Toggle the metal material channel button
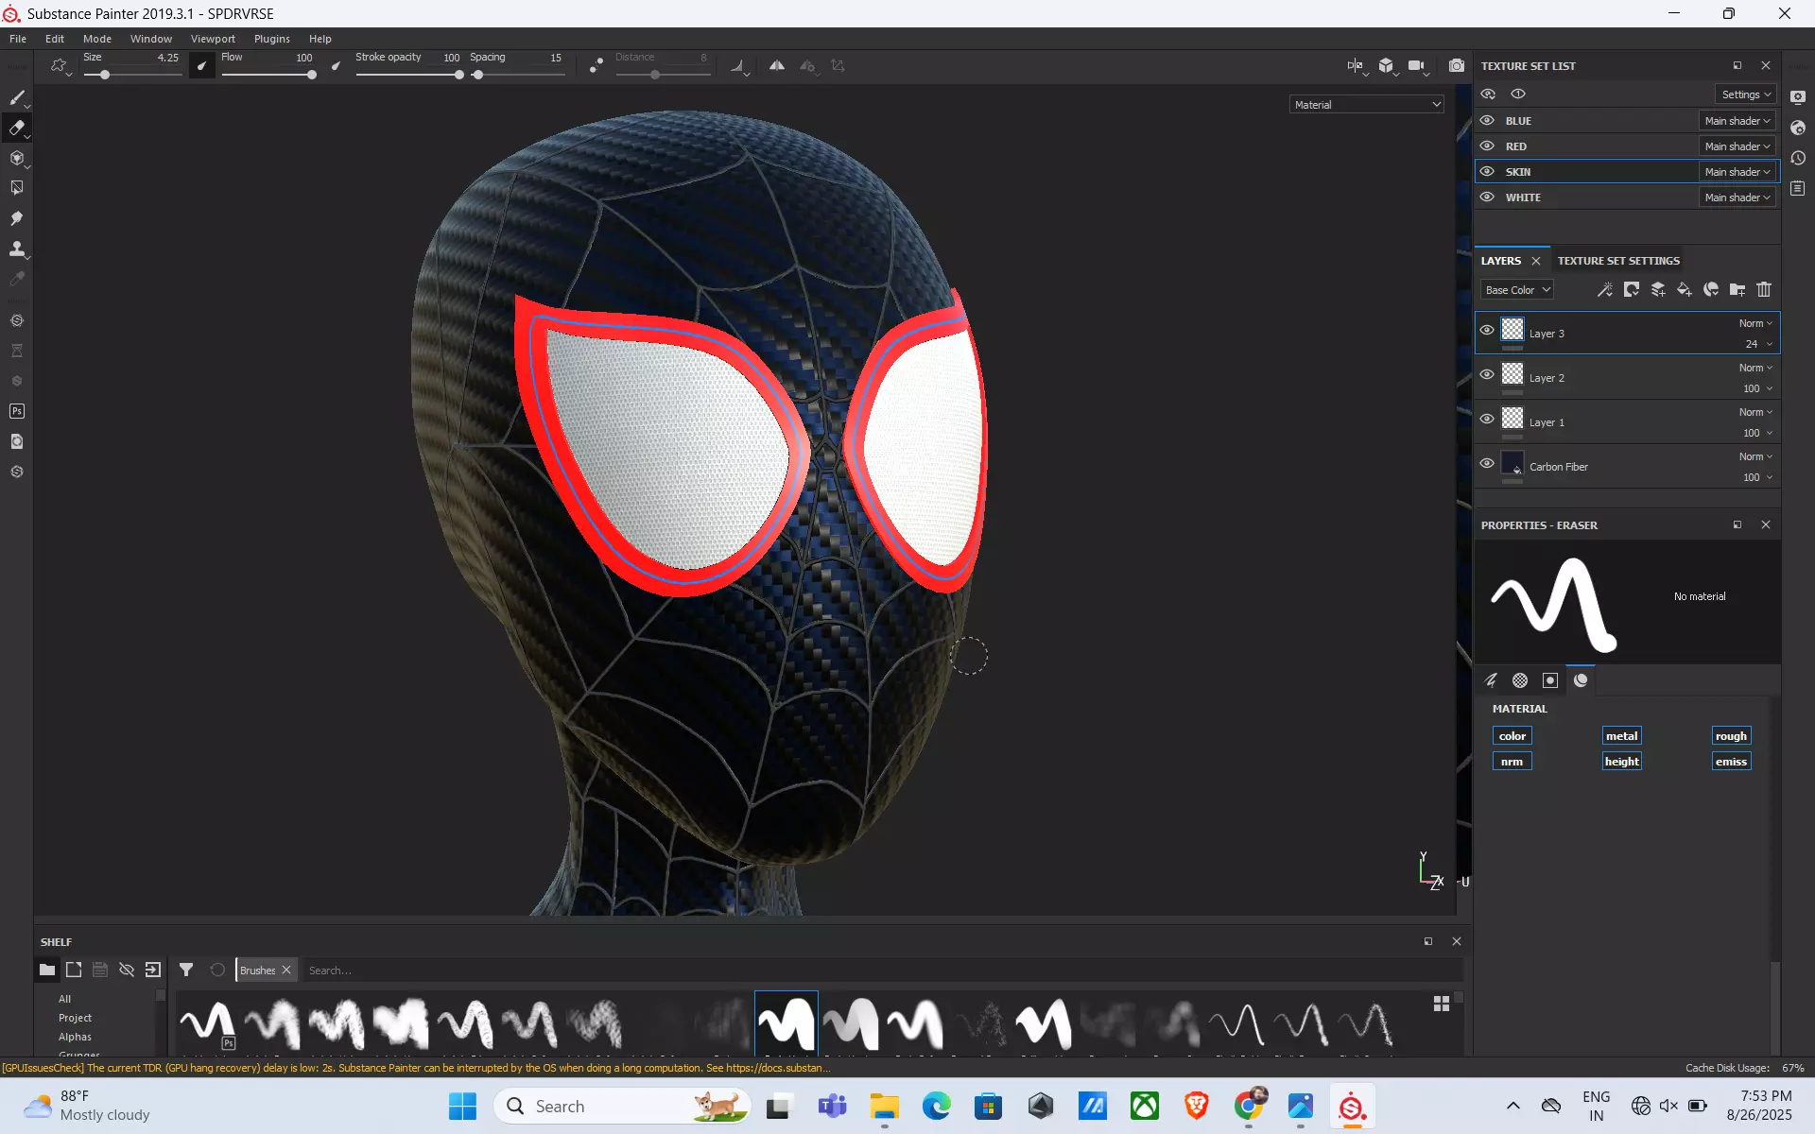Image resolution: width=1815 pixels, height=1134 pixels. pyautogui.click(x=1621, y=736)
